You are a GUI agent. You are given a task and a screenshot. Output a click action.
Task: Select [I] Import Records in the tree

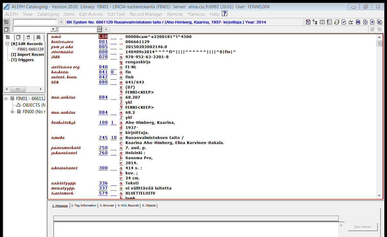point(27,55)
